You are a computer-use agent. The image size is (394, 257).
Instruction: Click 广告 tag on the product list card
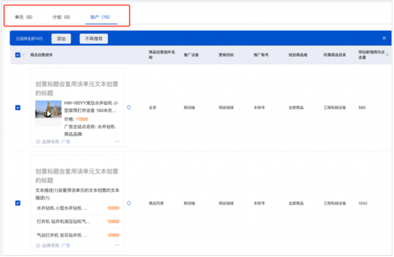point(66,246)
